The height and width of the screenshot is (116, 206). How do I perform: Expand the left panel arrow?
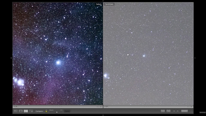[x=11, y=58]
